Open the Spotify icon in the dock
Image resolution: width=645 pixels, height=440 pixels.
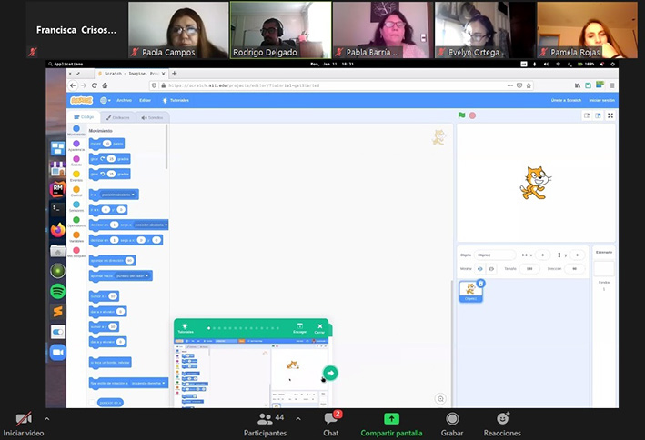point(57,291)
